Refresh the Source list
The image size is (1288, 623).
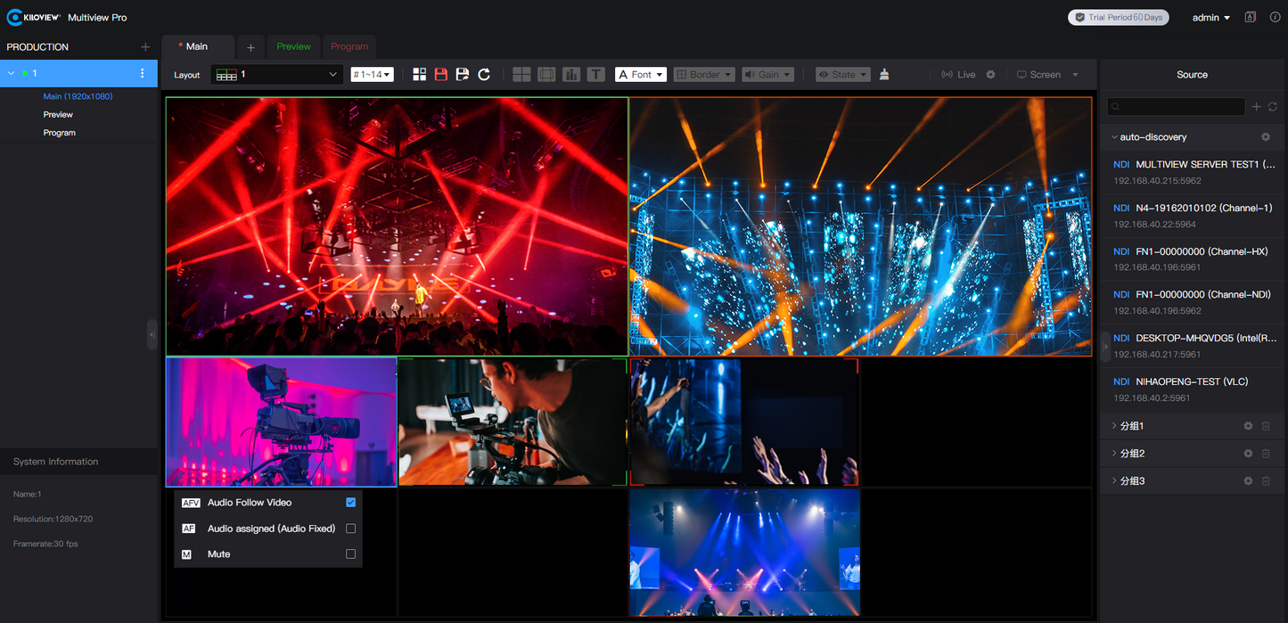tap(1272, 106)
